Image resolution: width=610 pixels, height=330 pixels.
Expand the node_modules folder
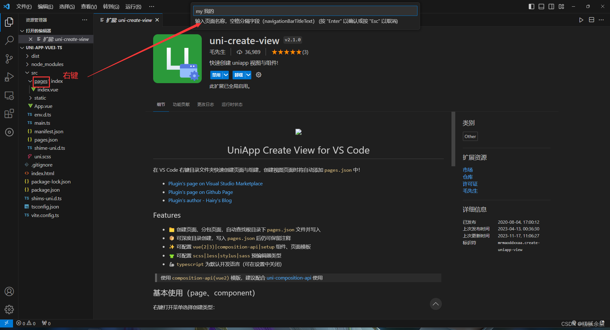[x=27, y=64]
